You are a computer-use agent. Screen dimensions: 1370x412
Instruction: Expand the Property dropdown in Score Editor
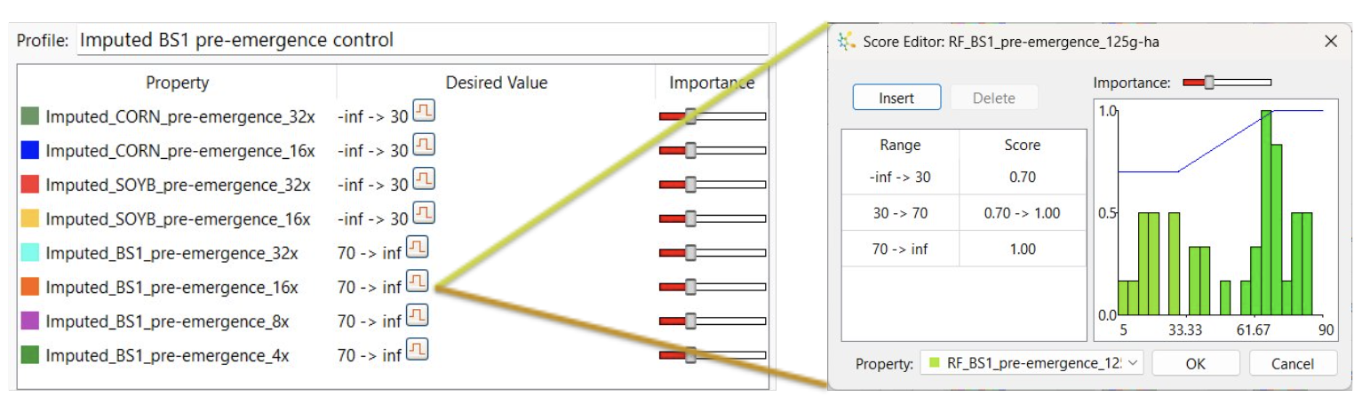(1032, 362)
